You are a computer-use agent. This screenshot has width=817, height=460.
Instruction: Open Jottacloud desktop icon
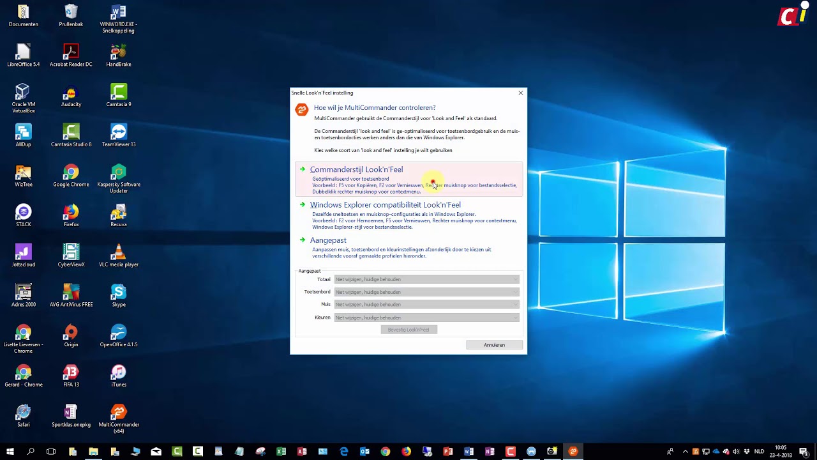24,256
